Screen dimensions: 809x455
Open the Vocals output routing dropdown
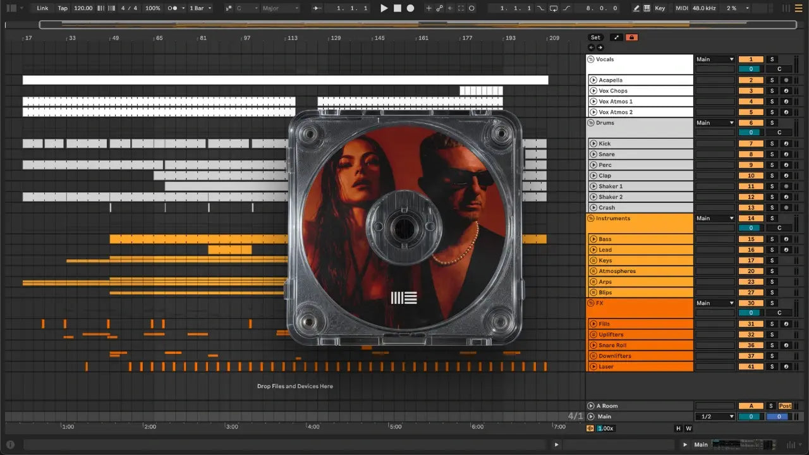[715, 59]
